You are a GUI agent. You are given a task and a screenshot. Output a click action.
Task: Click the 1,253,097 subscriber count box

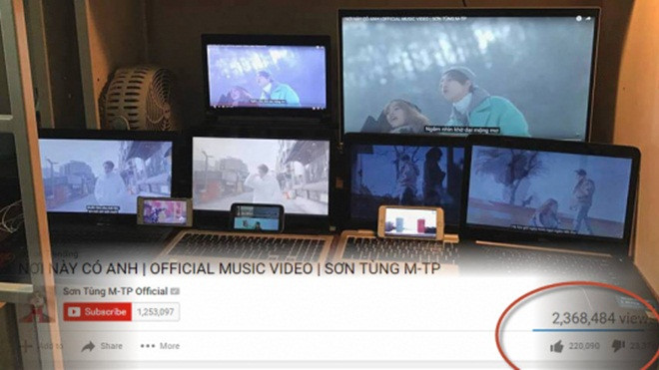coord(156,312)
